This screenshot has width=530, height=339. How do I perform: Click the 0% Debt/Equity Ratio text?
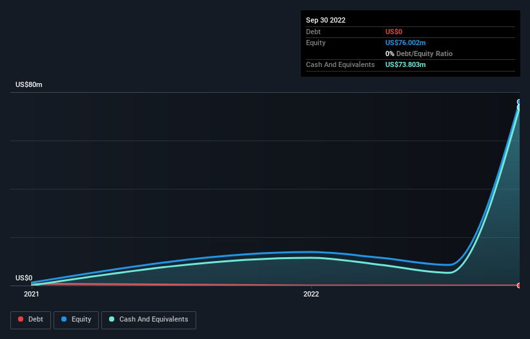[419, 53]
